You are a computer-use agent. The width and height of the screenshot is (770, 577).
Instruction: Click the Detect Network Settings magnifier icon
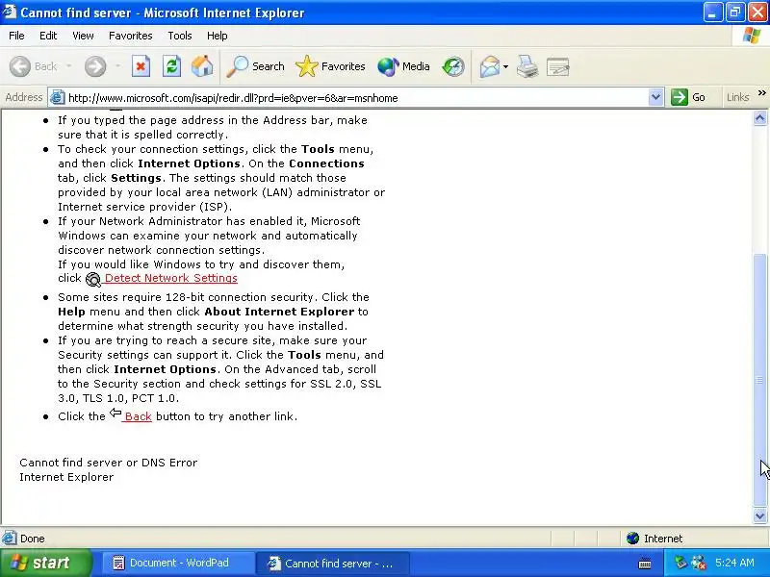tap(92, 279)
